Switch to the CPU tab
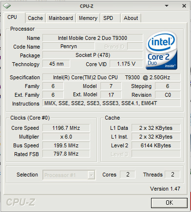The width and height of the screenshot is (191, 212). (14, 18)
